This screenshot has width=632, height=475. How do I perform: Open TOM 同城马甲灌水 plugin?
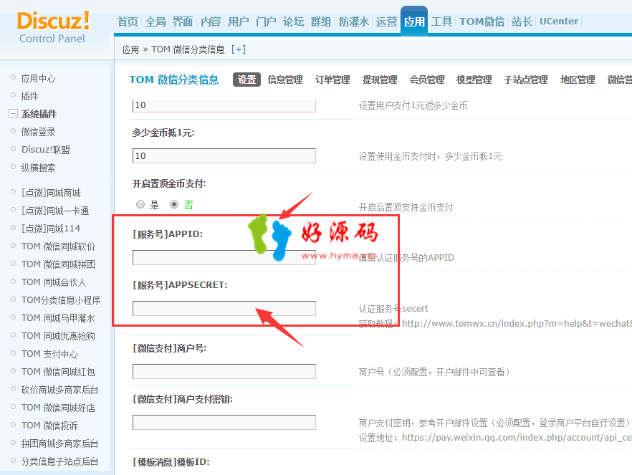point(59,318)
